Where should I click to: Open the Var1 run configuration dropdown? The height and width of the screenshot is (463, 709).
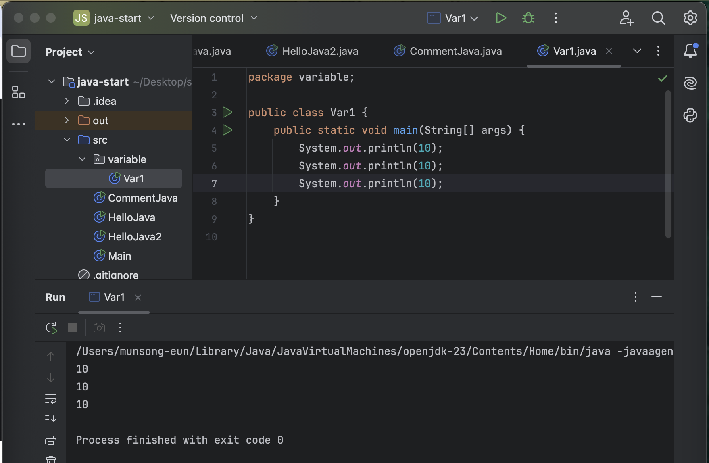453,18
